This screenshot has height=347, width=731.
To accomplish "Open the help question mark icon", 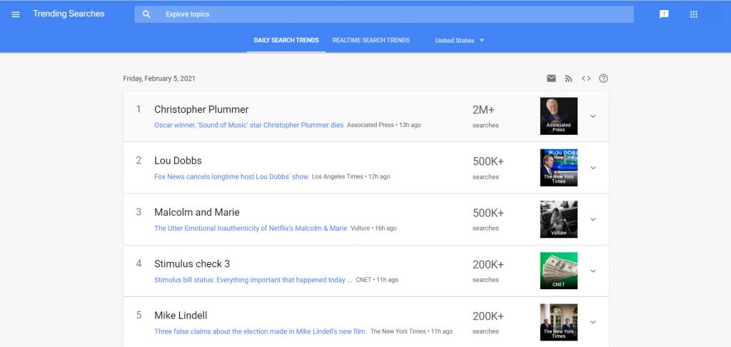I will (x=603, y=79).
